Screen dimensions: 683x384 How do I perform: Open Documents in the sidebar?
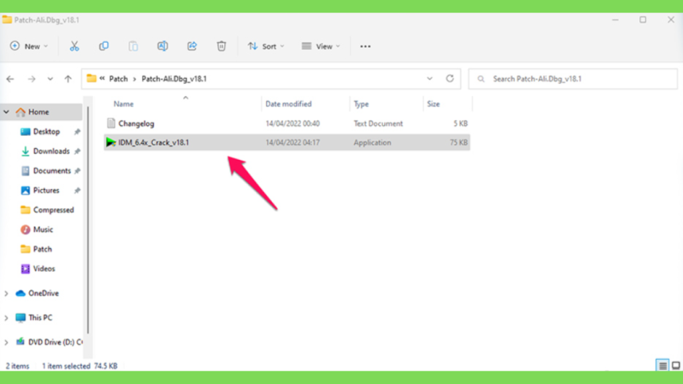tap(52, 171)
